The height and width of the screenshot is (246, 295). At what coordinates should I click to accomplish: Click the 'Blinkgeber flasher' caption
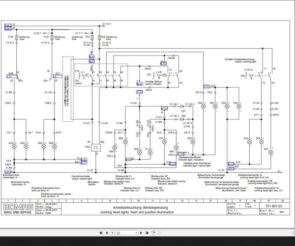pyautogui.click(x=93, y=183)
